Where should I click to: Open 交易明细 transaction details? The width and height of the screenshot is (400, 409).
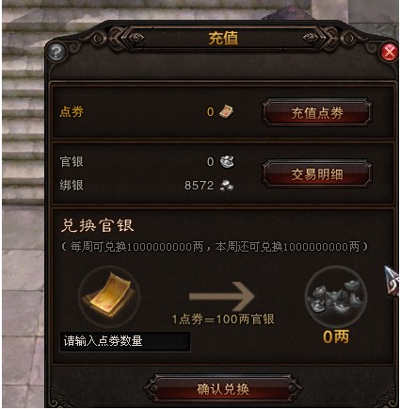317,174
